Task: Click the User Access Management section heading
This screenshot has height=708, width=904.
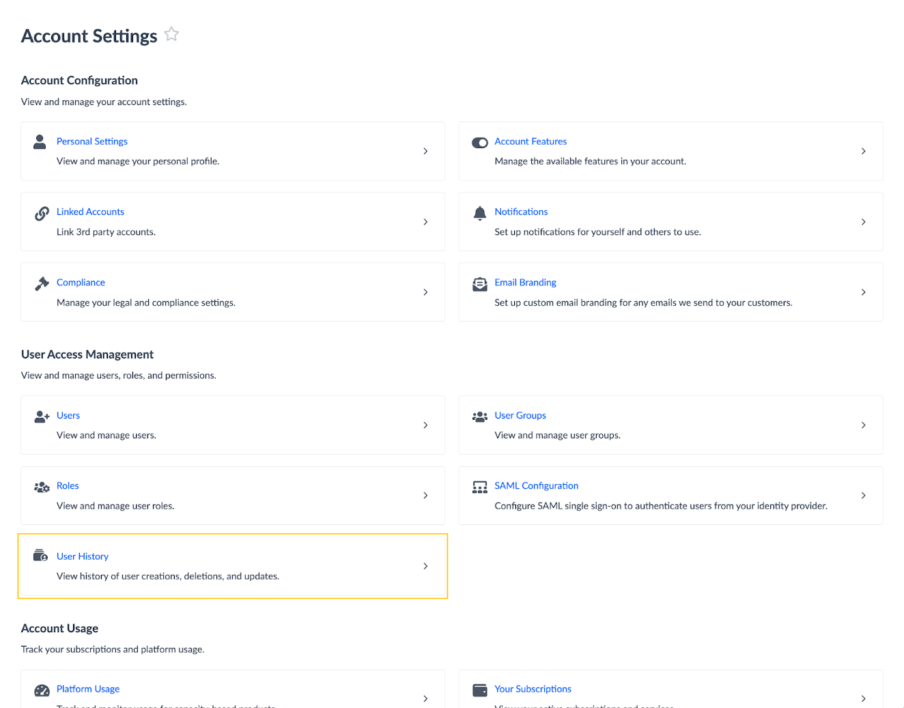Action: click(87, 354)
